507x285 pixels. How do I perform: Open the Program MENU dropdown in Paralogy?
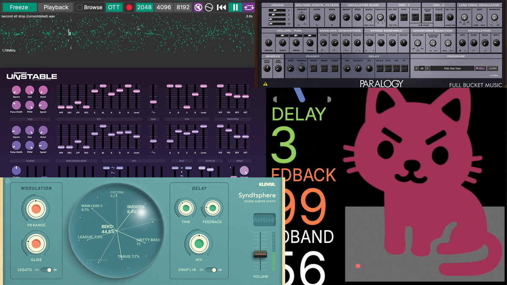[480, 68]
